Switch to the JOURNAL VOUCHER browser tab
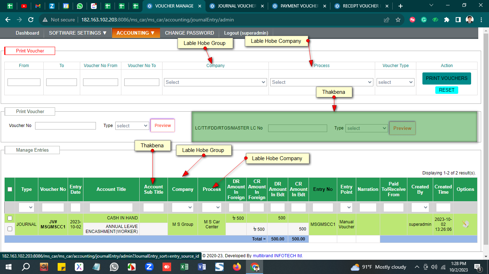Viewport: 489px width, 274px height. (237, 6)
